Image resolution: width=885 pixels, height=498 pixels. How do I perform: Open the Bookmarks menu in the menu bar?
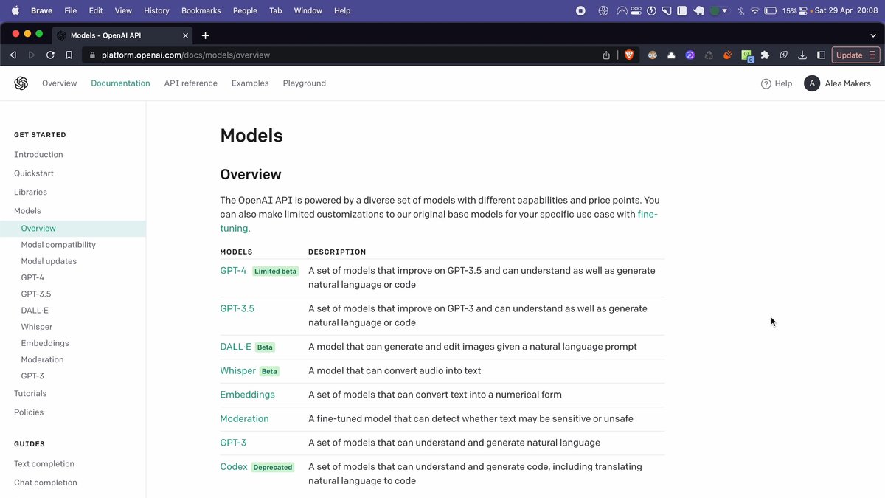click(x=201, y=11)
